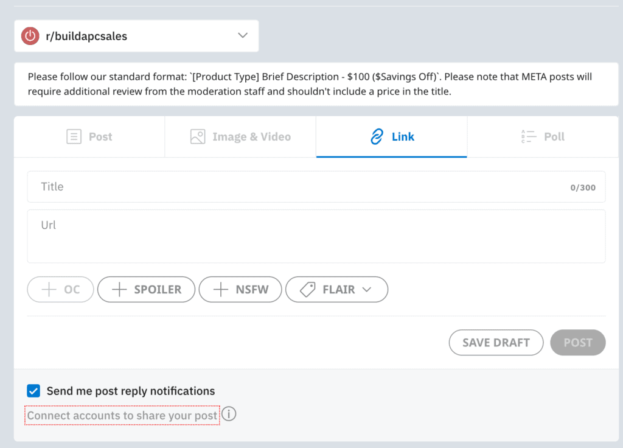Viewport: 623px width, 448px height.
Task: Open the r/buildapcsales community dropdown
Action: tap(136, 36)
